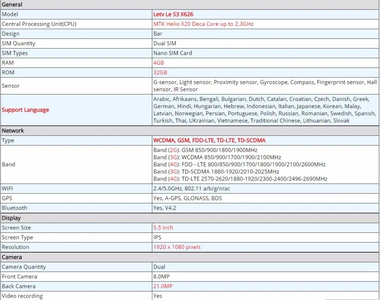Click the 'Central Processing Unit(CPU)' label

pos(39,24)
